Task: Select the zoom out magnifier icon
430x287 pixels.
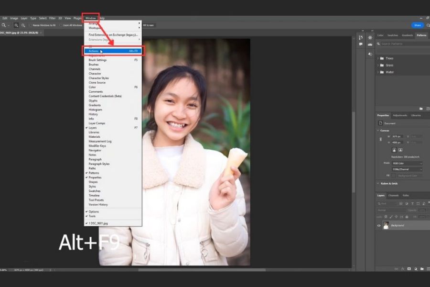Action: 23,25
